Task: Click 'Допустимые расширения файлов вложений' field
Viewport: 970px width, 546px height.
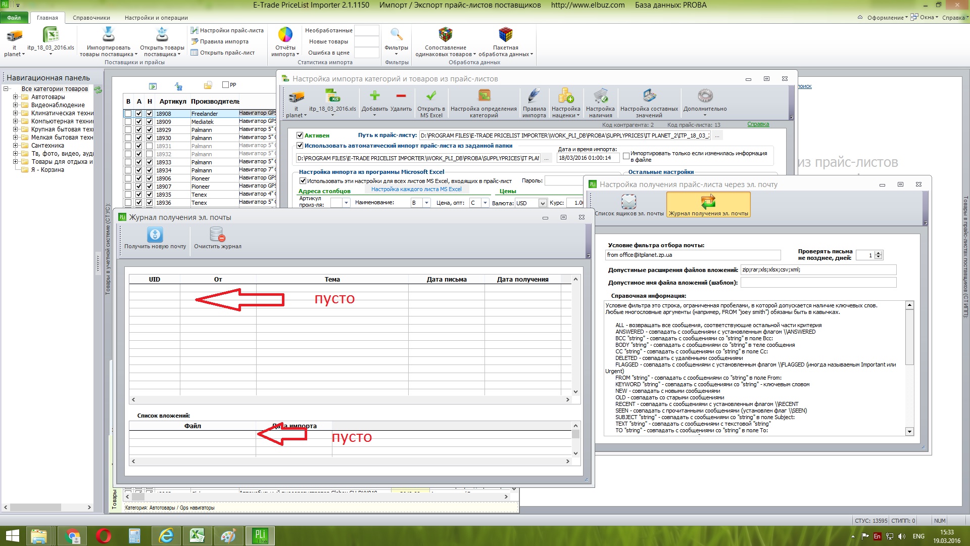Action: (818, 270)
